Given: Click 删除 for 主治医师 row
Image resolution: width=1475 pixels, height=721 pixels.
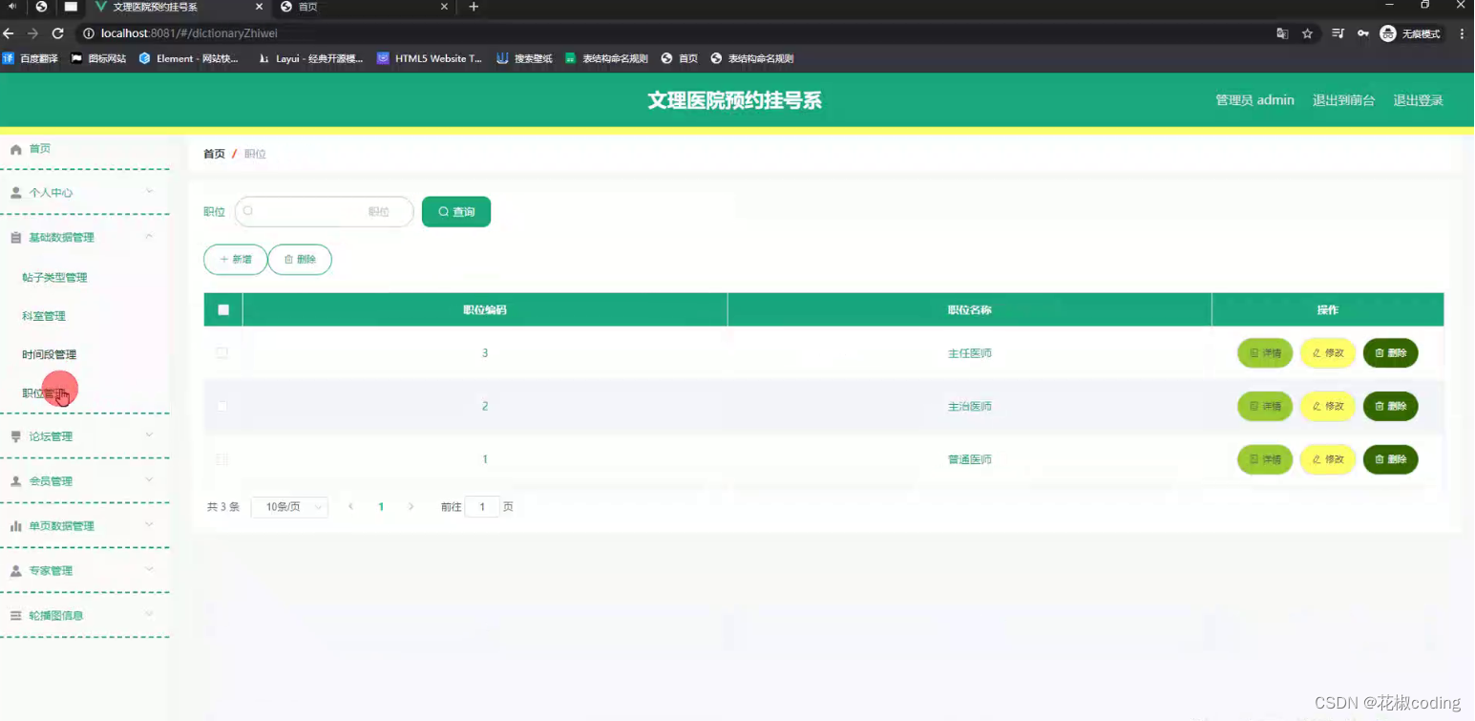Looking at the screenshot, I should [1390, 407].
